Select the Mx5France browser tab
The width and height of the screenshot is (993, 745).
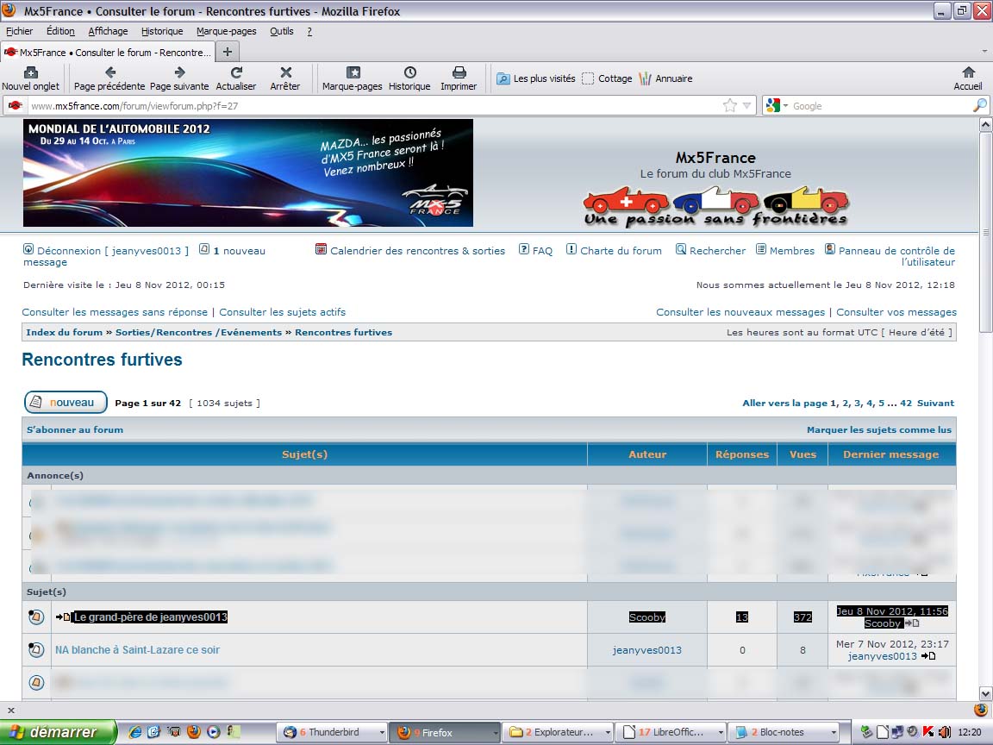[x=108, y=52]
